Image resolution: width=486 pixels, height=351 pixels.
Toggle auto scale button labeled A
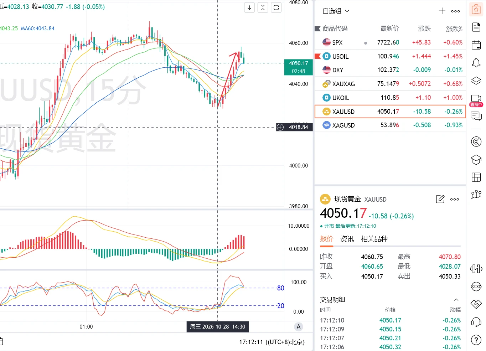click(x=299, y=326)
